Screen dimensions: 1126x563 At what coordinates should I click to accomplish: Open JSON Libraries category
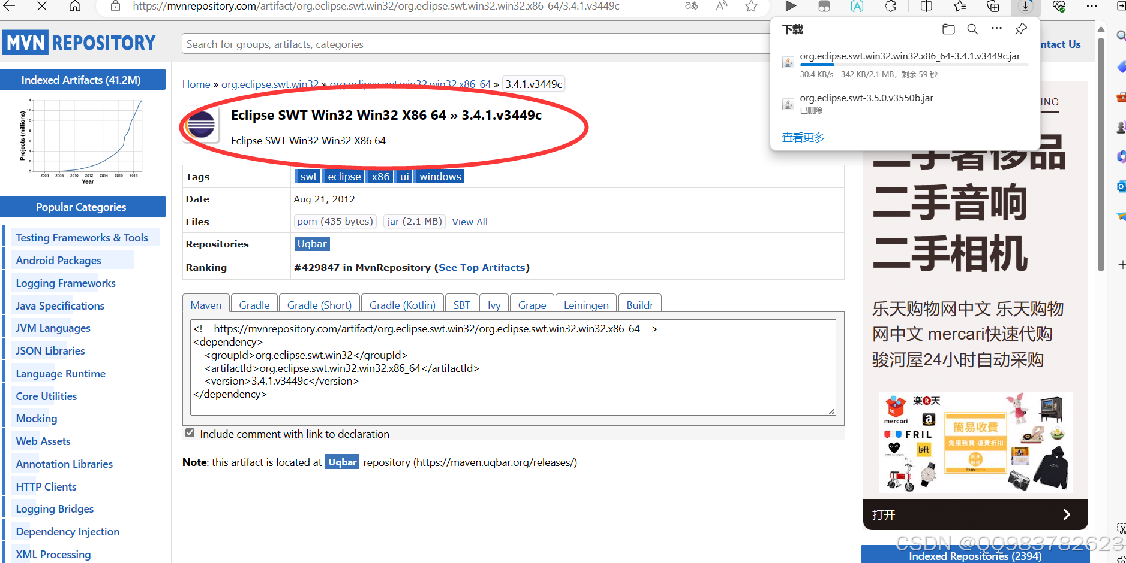50,351
